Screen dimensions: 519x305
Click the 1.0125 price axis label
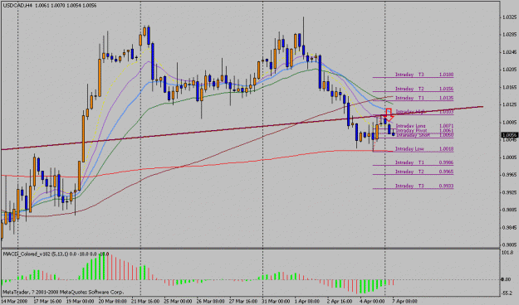[x=509, y=104]
